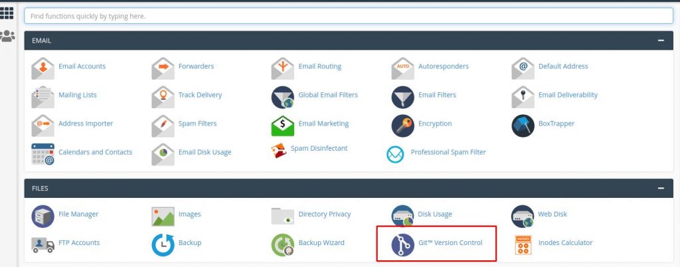Click the Email Accounts icon
Viewport: 680px width, 267px height.
[x=42, y=67]
